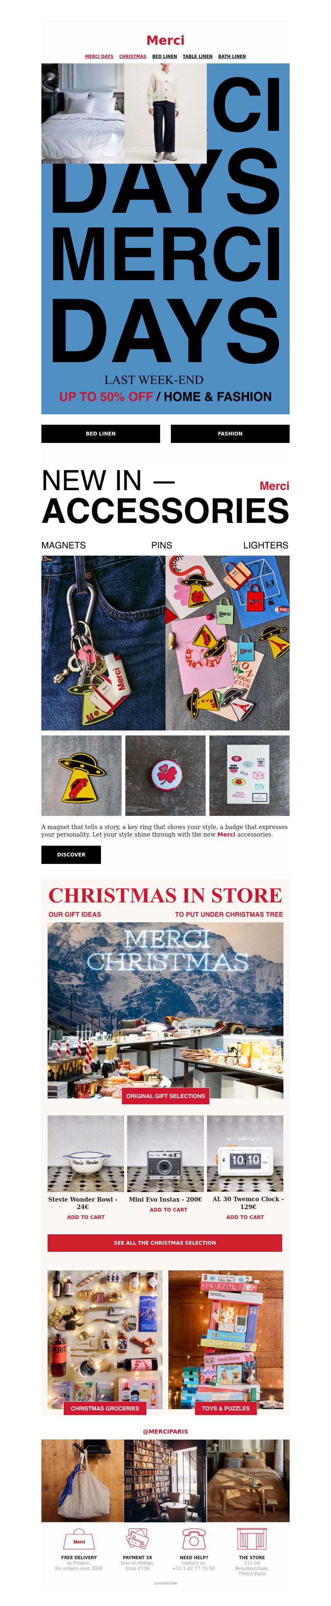Click the credit card Payment 3X icon
This screenshot has height=1606, width=331.
[x=137, y=1538]
